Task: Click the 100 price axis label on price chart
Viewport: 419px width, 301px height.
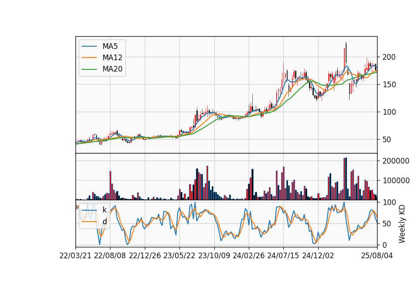Action: tap(389, 112)
